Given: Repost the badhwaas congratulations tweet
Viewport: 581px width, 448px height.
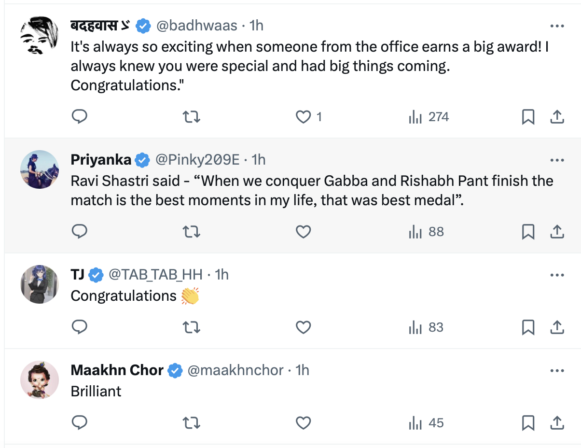Looking at the screenshot, I should tap(192, 117).
